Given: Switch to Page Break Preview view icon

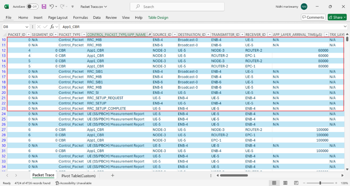Looking at the screenshot, I should 296,183.
